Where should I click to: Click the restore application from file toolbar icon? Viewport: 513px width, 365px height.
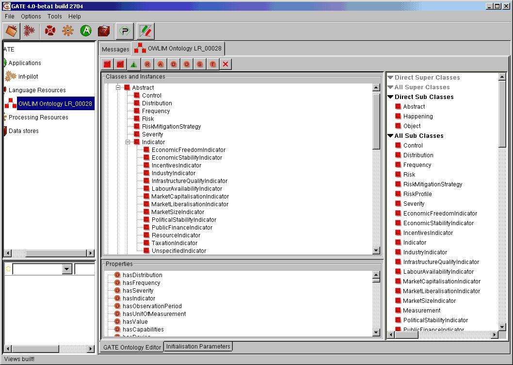coord(12,31)
